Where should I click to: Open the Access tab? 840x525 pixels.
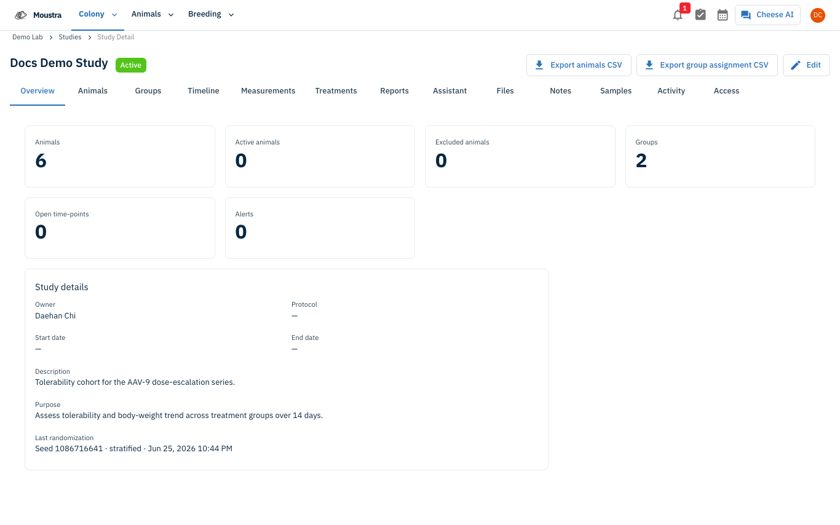click(x=727, y=91)
